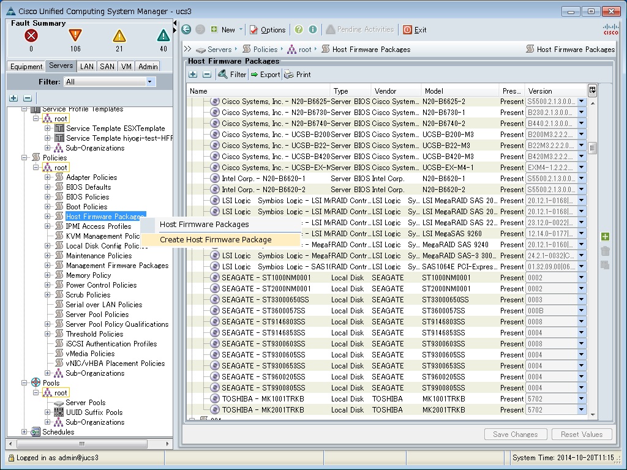Image resolution: width=627 pixels, height=470 pixels.
Task: Click the navigation horizontal scrollbar thumb
Action: click(x=82, y=444)
